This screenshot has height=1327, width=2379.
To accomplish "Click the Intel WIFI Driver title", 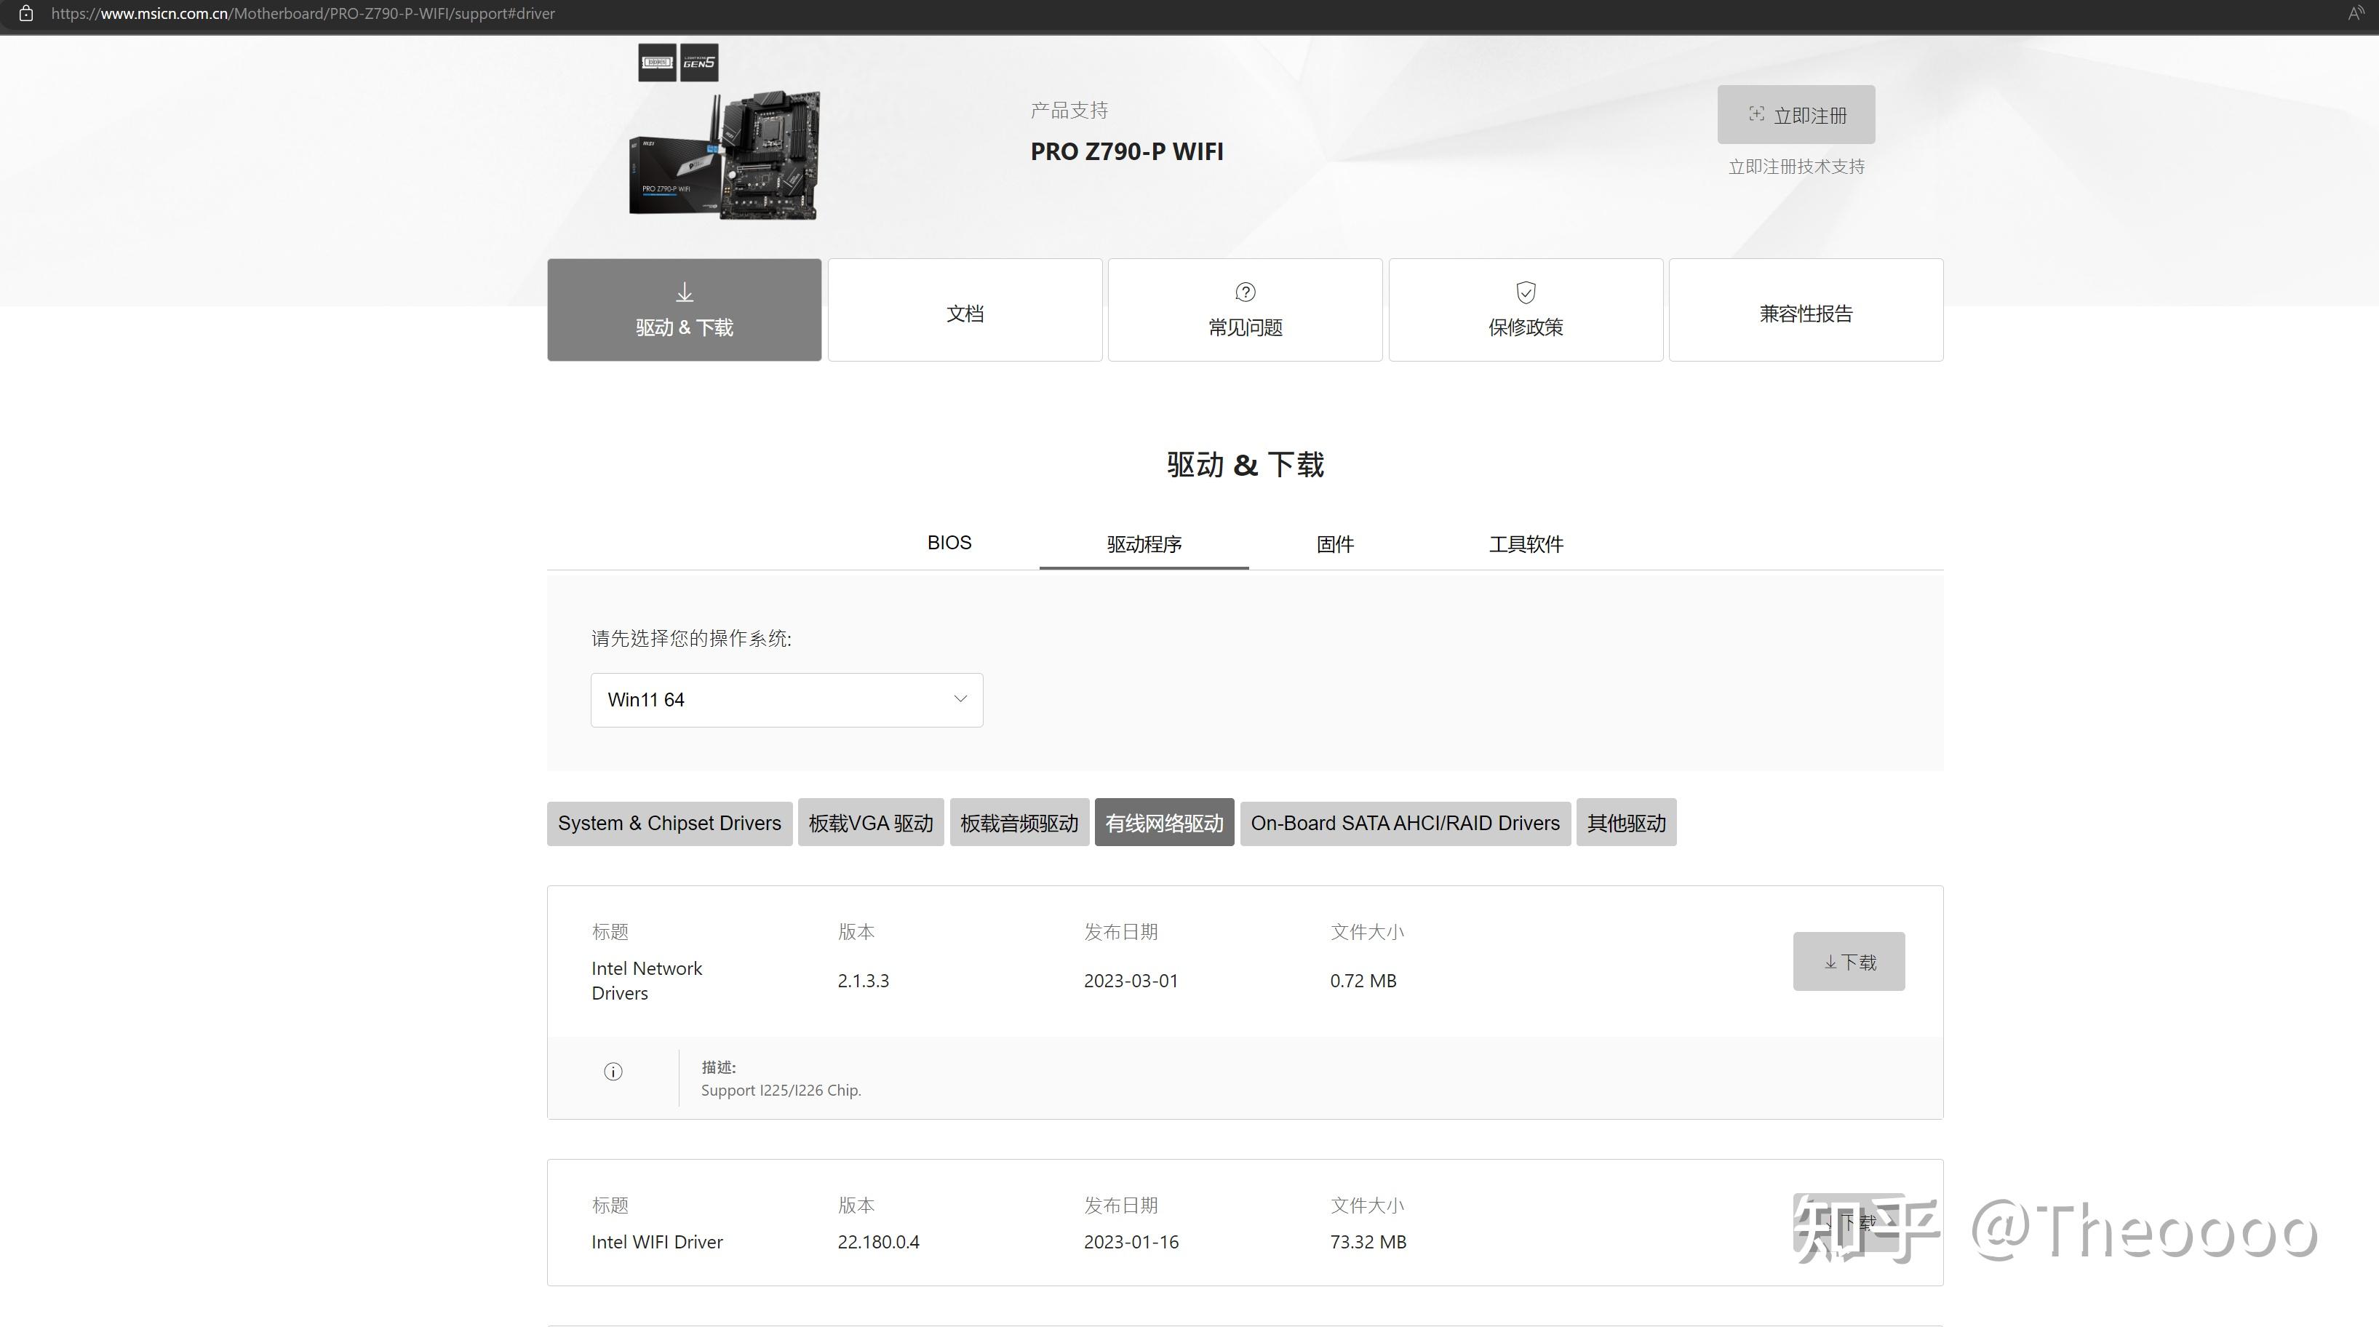I will click(x=657, y=1242).
